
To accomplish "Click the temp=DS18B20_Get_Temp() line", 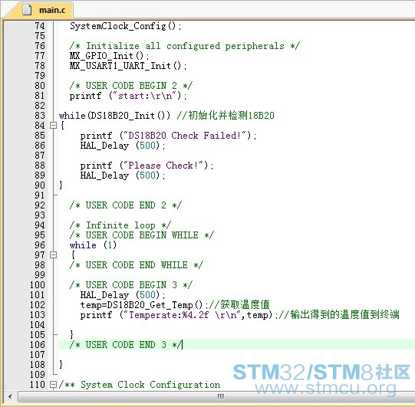I will [141, 305].
